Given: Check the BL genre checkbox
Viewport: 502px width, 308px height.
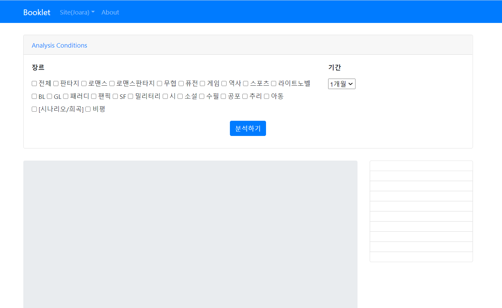Looking at the screenshot, I should click(34, 96).
